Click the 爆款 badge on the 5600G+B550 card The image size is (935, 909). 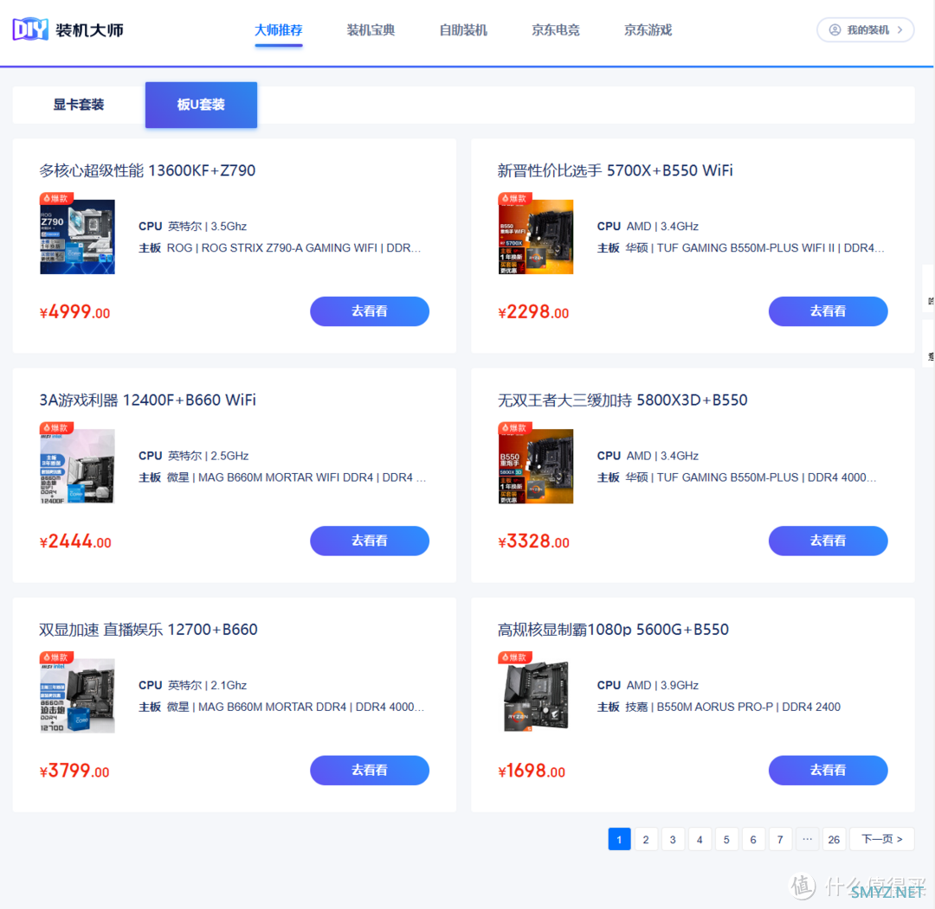(514, 657)
